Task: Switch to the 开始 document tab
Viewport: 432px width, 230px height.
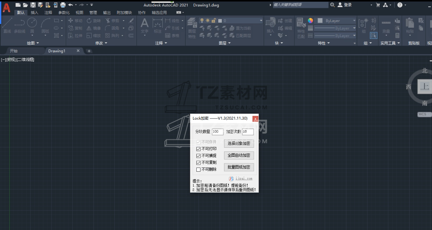Action: (x=14, y=51)
